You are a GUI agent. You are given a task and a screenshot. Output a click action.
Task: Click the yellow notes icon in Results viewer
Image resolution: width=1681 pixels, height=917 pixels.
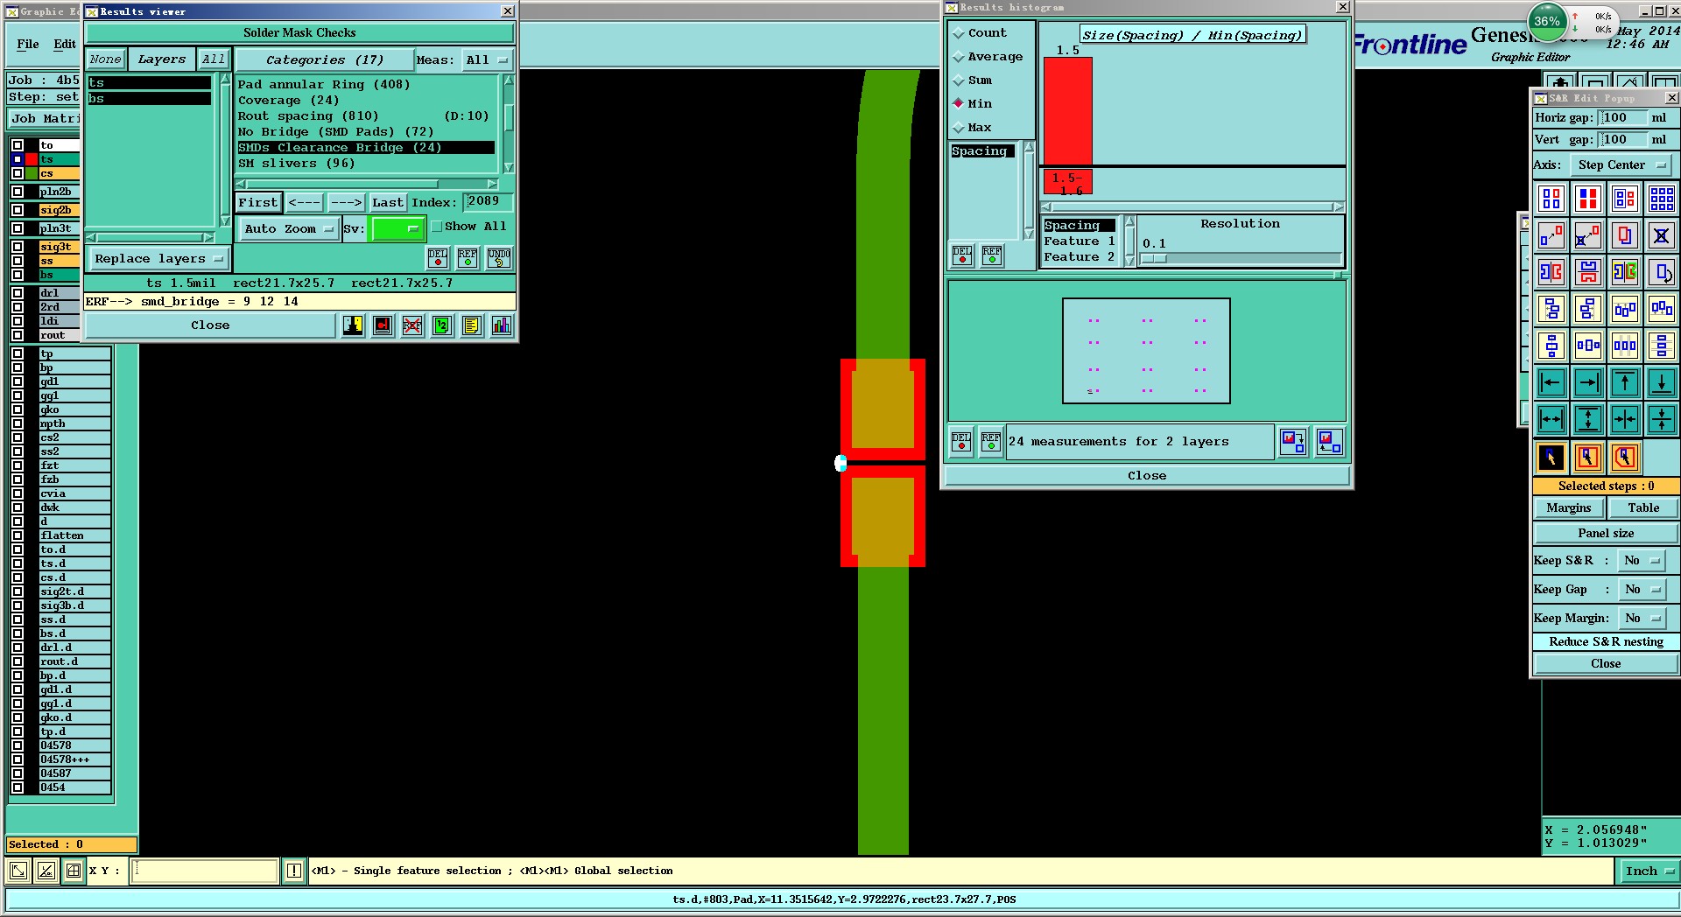(x=472, y=325)
